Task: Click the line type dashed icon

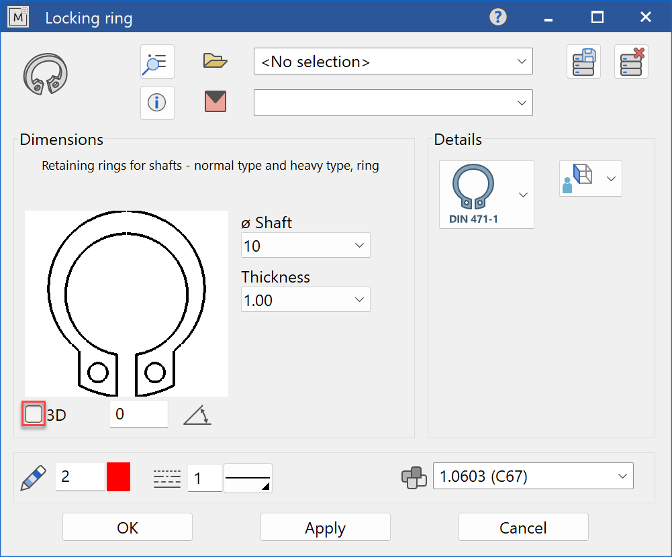Action: [167, 478]
